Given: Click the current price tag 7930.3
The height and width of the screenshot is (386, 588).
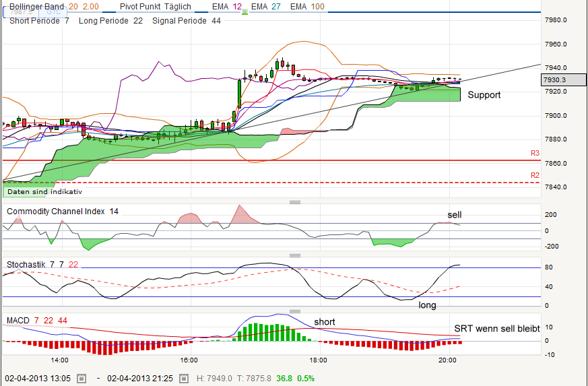Looking at the screenshot, I should [x=564, y=79].
